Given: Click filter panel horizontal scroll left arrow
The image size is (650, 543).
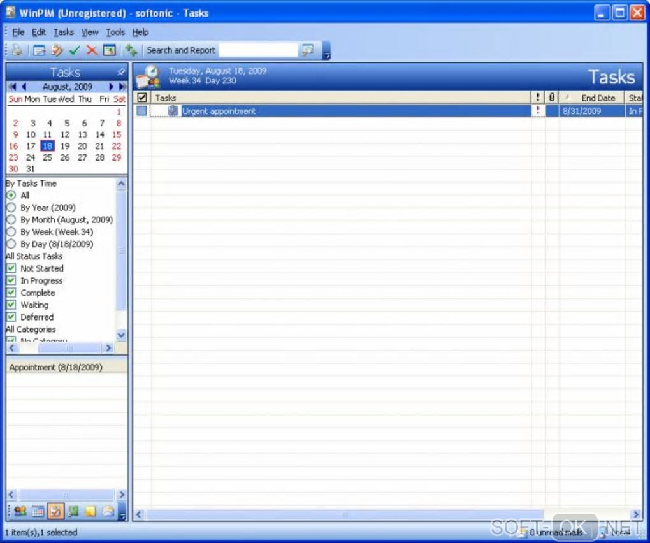Looking at the screenshot, I should point(12,348).
